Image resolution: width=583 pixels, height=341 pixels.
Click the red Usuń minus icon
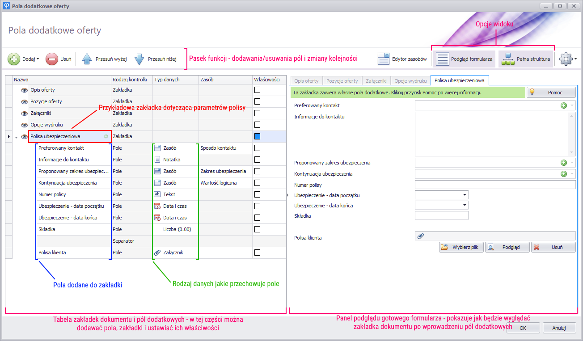52,59
